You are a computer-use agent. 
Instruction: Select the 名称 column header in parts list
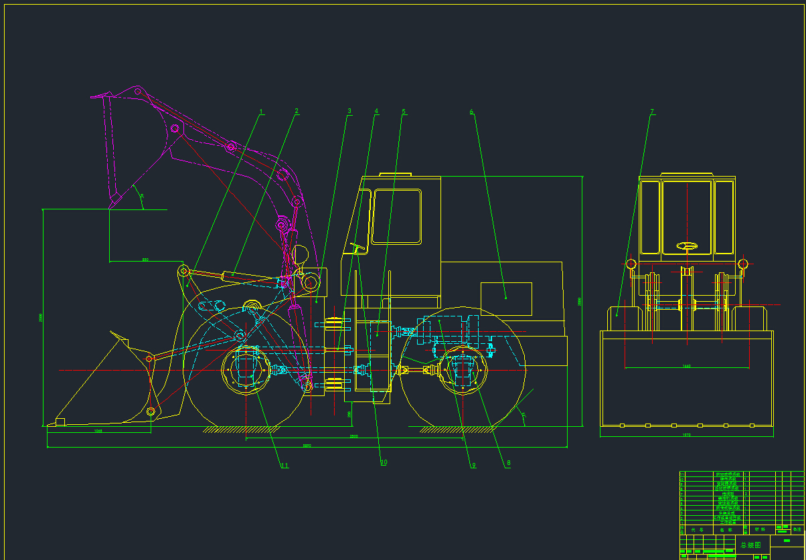(726, 529)
